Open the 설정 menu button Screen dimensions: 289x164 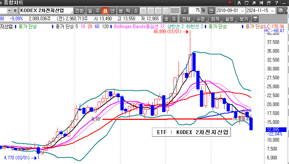click(x=229, y=19)
